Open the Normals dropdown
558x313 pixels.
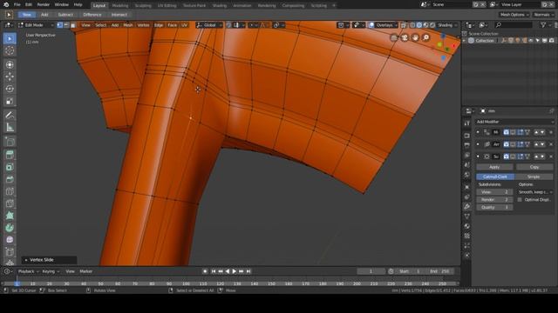(544, 15)
